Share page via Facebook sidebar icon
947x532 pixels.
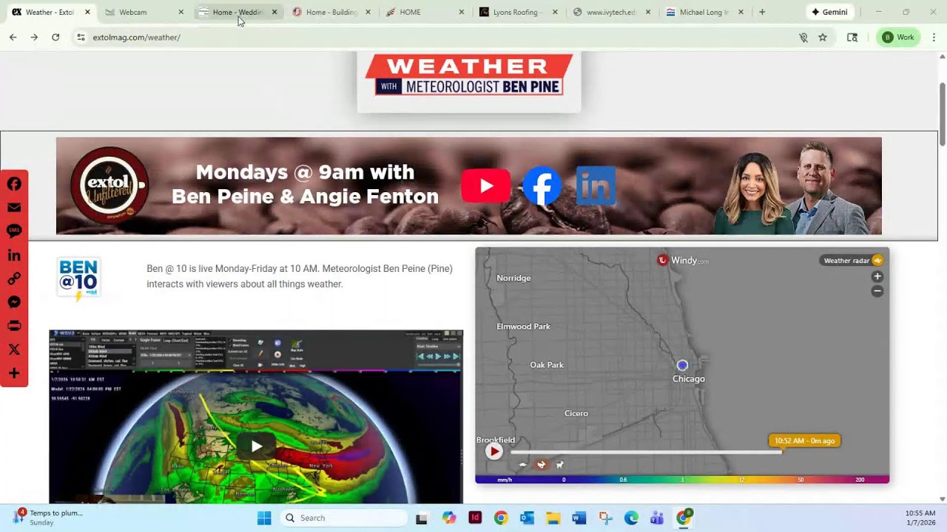(14, 184)
